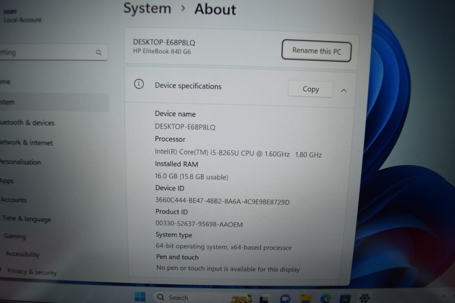Launch Microsoft Edge from taskbar

(x=326, y=298)
